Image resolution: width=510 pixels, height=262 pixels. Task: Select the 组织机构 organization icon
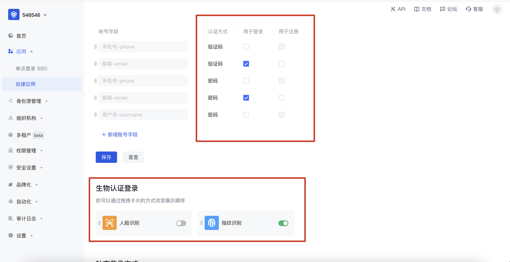pyautogui.click(x=10, y=117)
